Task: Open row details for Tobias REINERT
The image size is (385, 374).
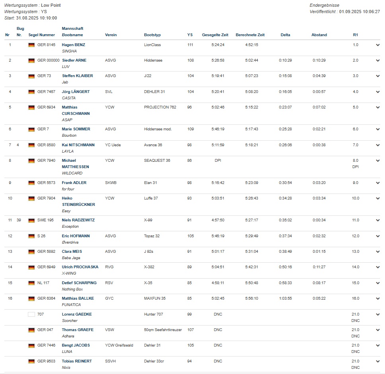Action: [x=377, y=361]
